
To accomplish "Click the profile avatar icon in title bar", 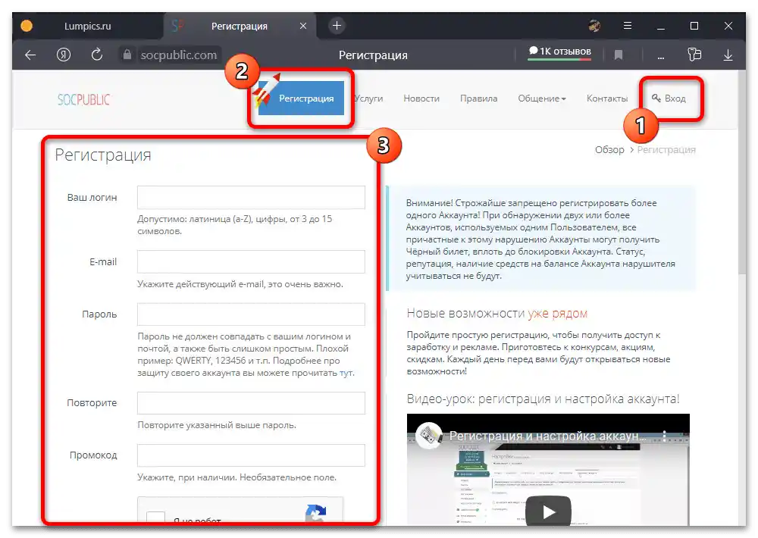I will 594,26.
